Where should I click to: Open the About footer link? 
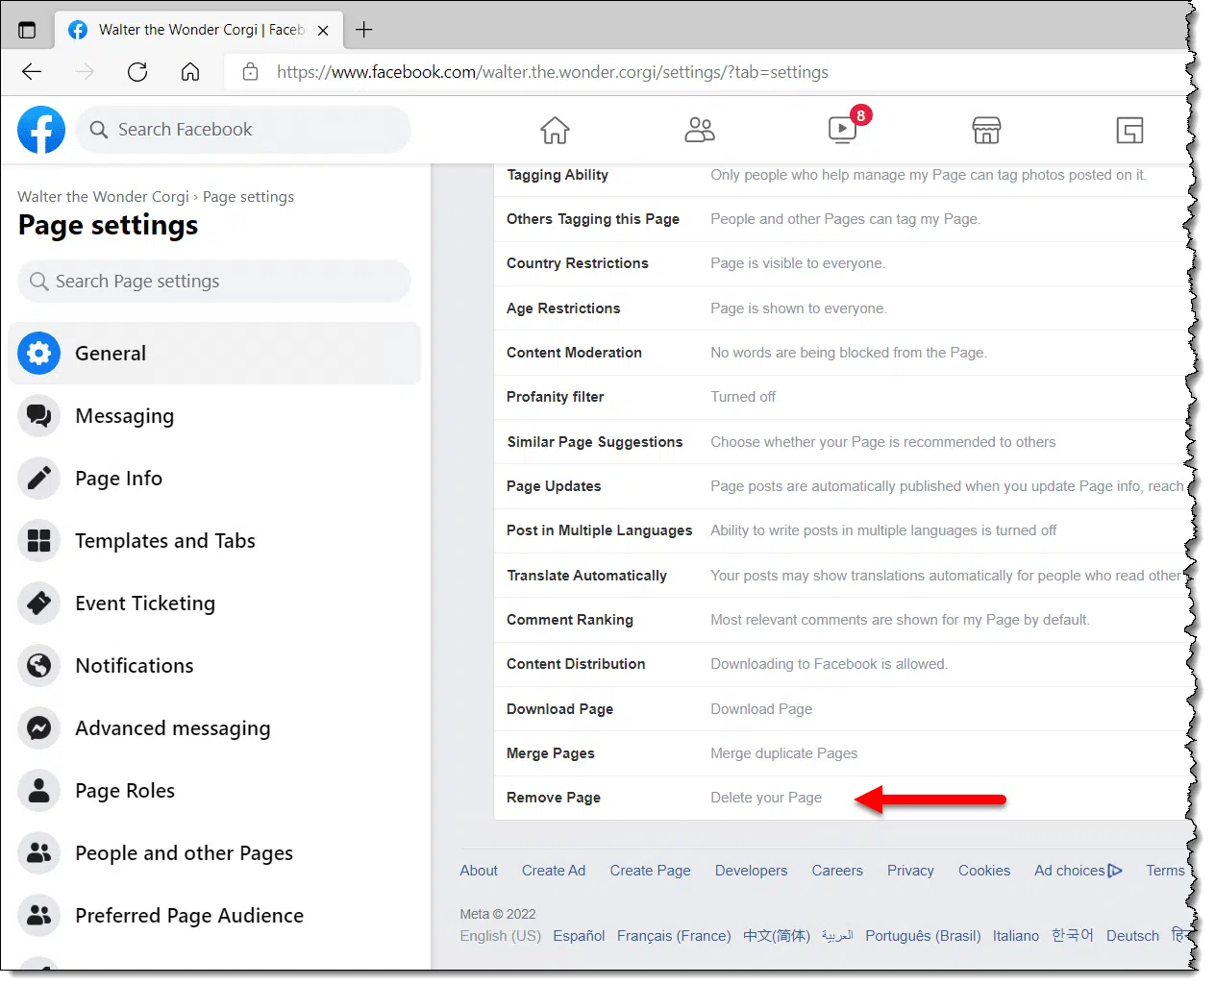click(x=479, y=871)
